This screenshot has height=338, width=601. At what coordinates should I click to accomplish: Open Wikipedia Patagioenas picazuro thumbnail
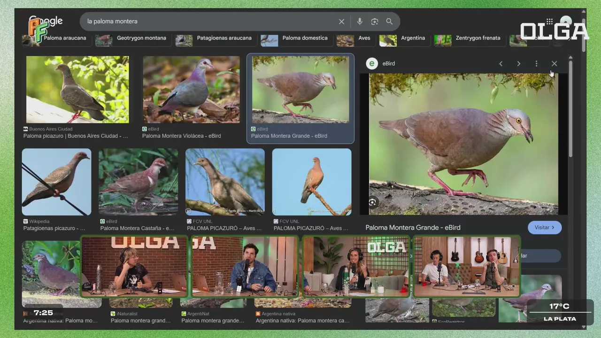pos(56,182)
